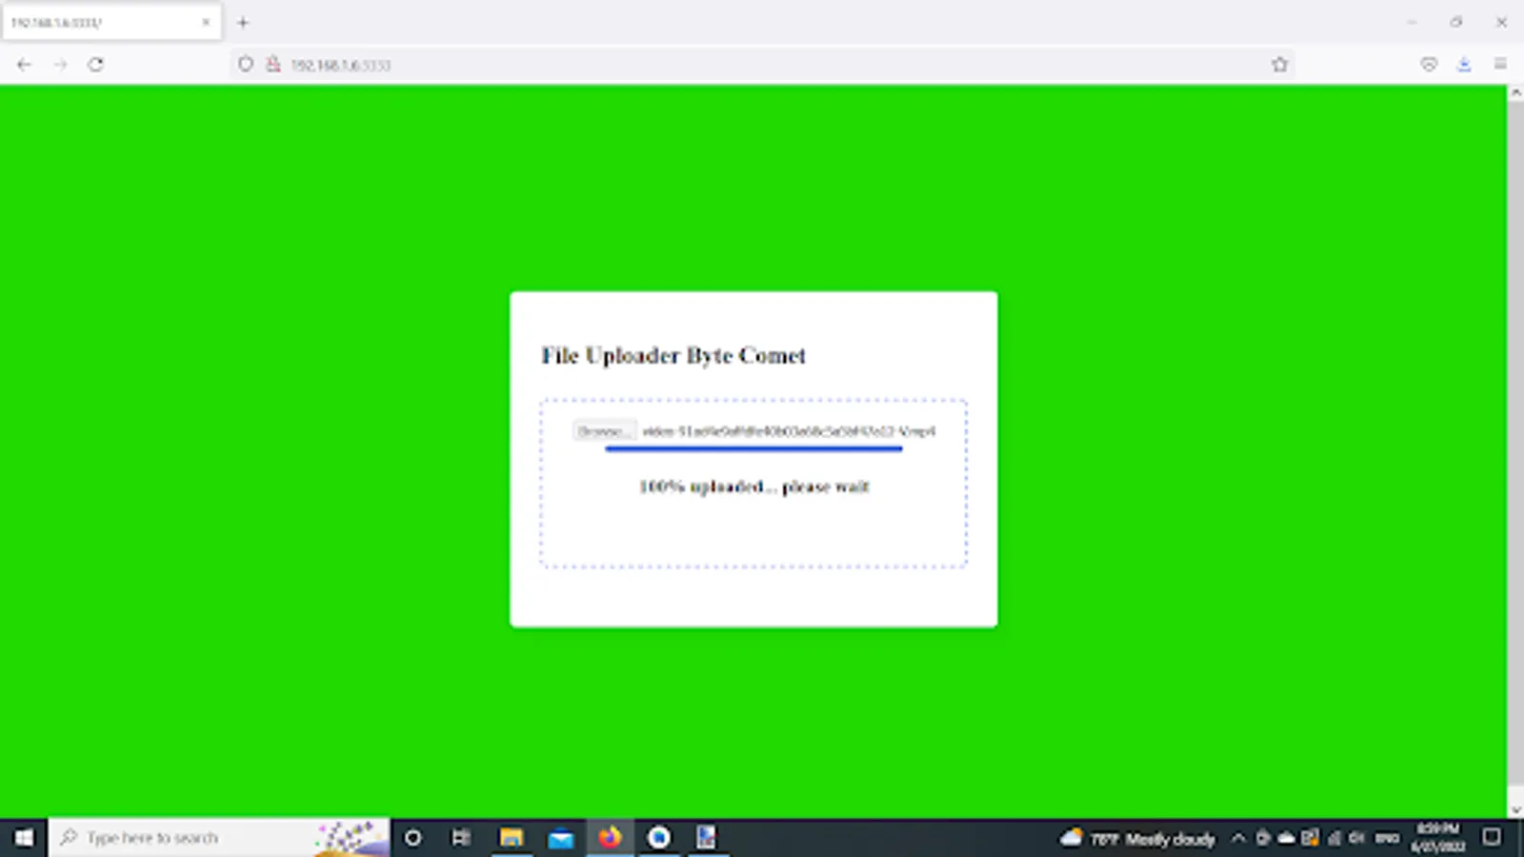Open the Windows Start menu
Image resolution: width=1524 pixels, height=857 pixels.
[x=24, y=838]
